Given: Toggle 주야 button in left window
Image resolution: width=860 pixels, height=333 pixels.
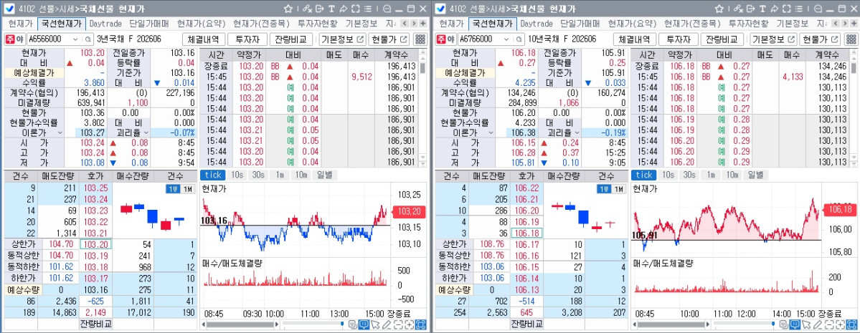Looking at the screenshot, I should [15, 39].
